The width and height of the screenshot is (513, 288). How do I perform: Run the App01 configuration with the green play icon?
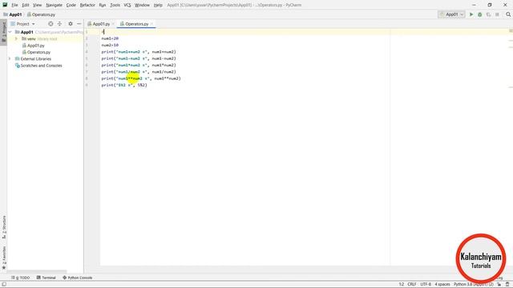coord(471,14)
